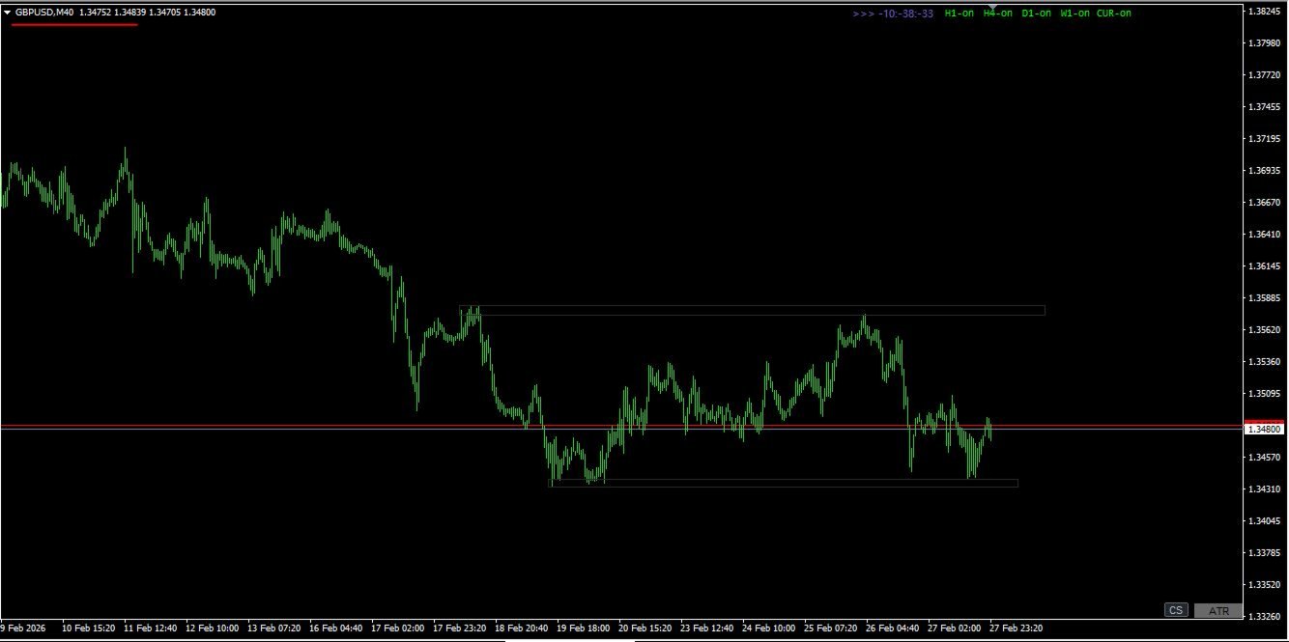Image resolution: width=1289 pixels, height=642 pixels.
Task: Click the 1.35095 price scale value
Action: tap(1264, 393)
